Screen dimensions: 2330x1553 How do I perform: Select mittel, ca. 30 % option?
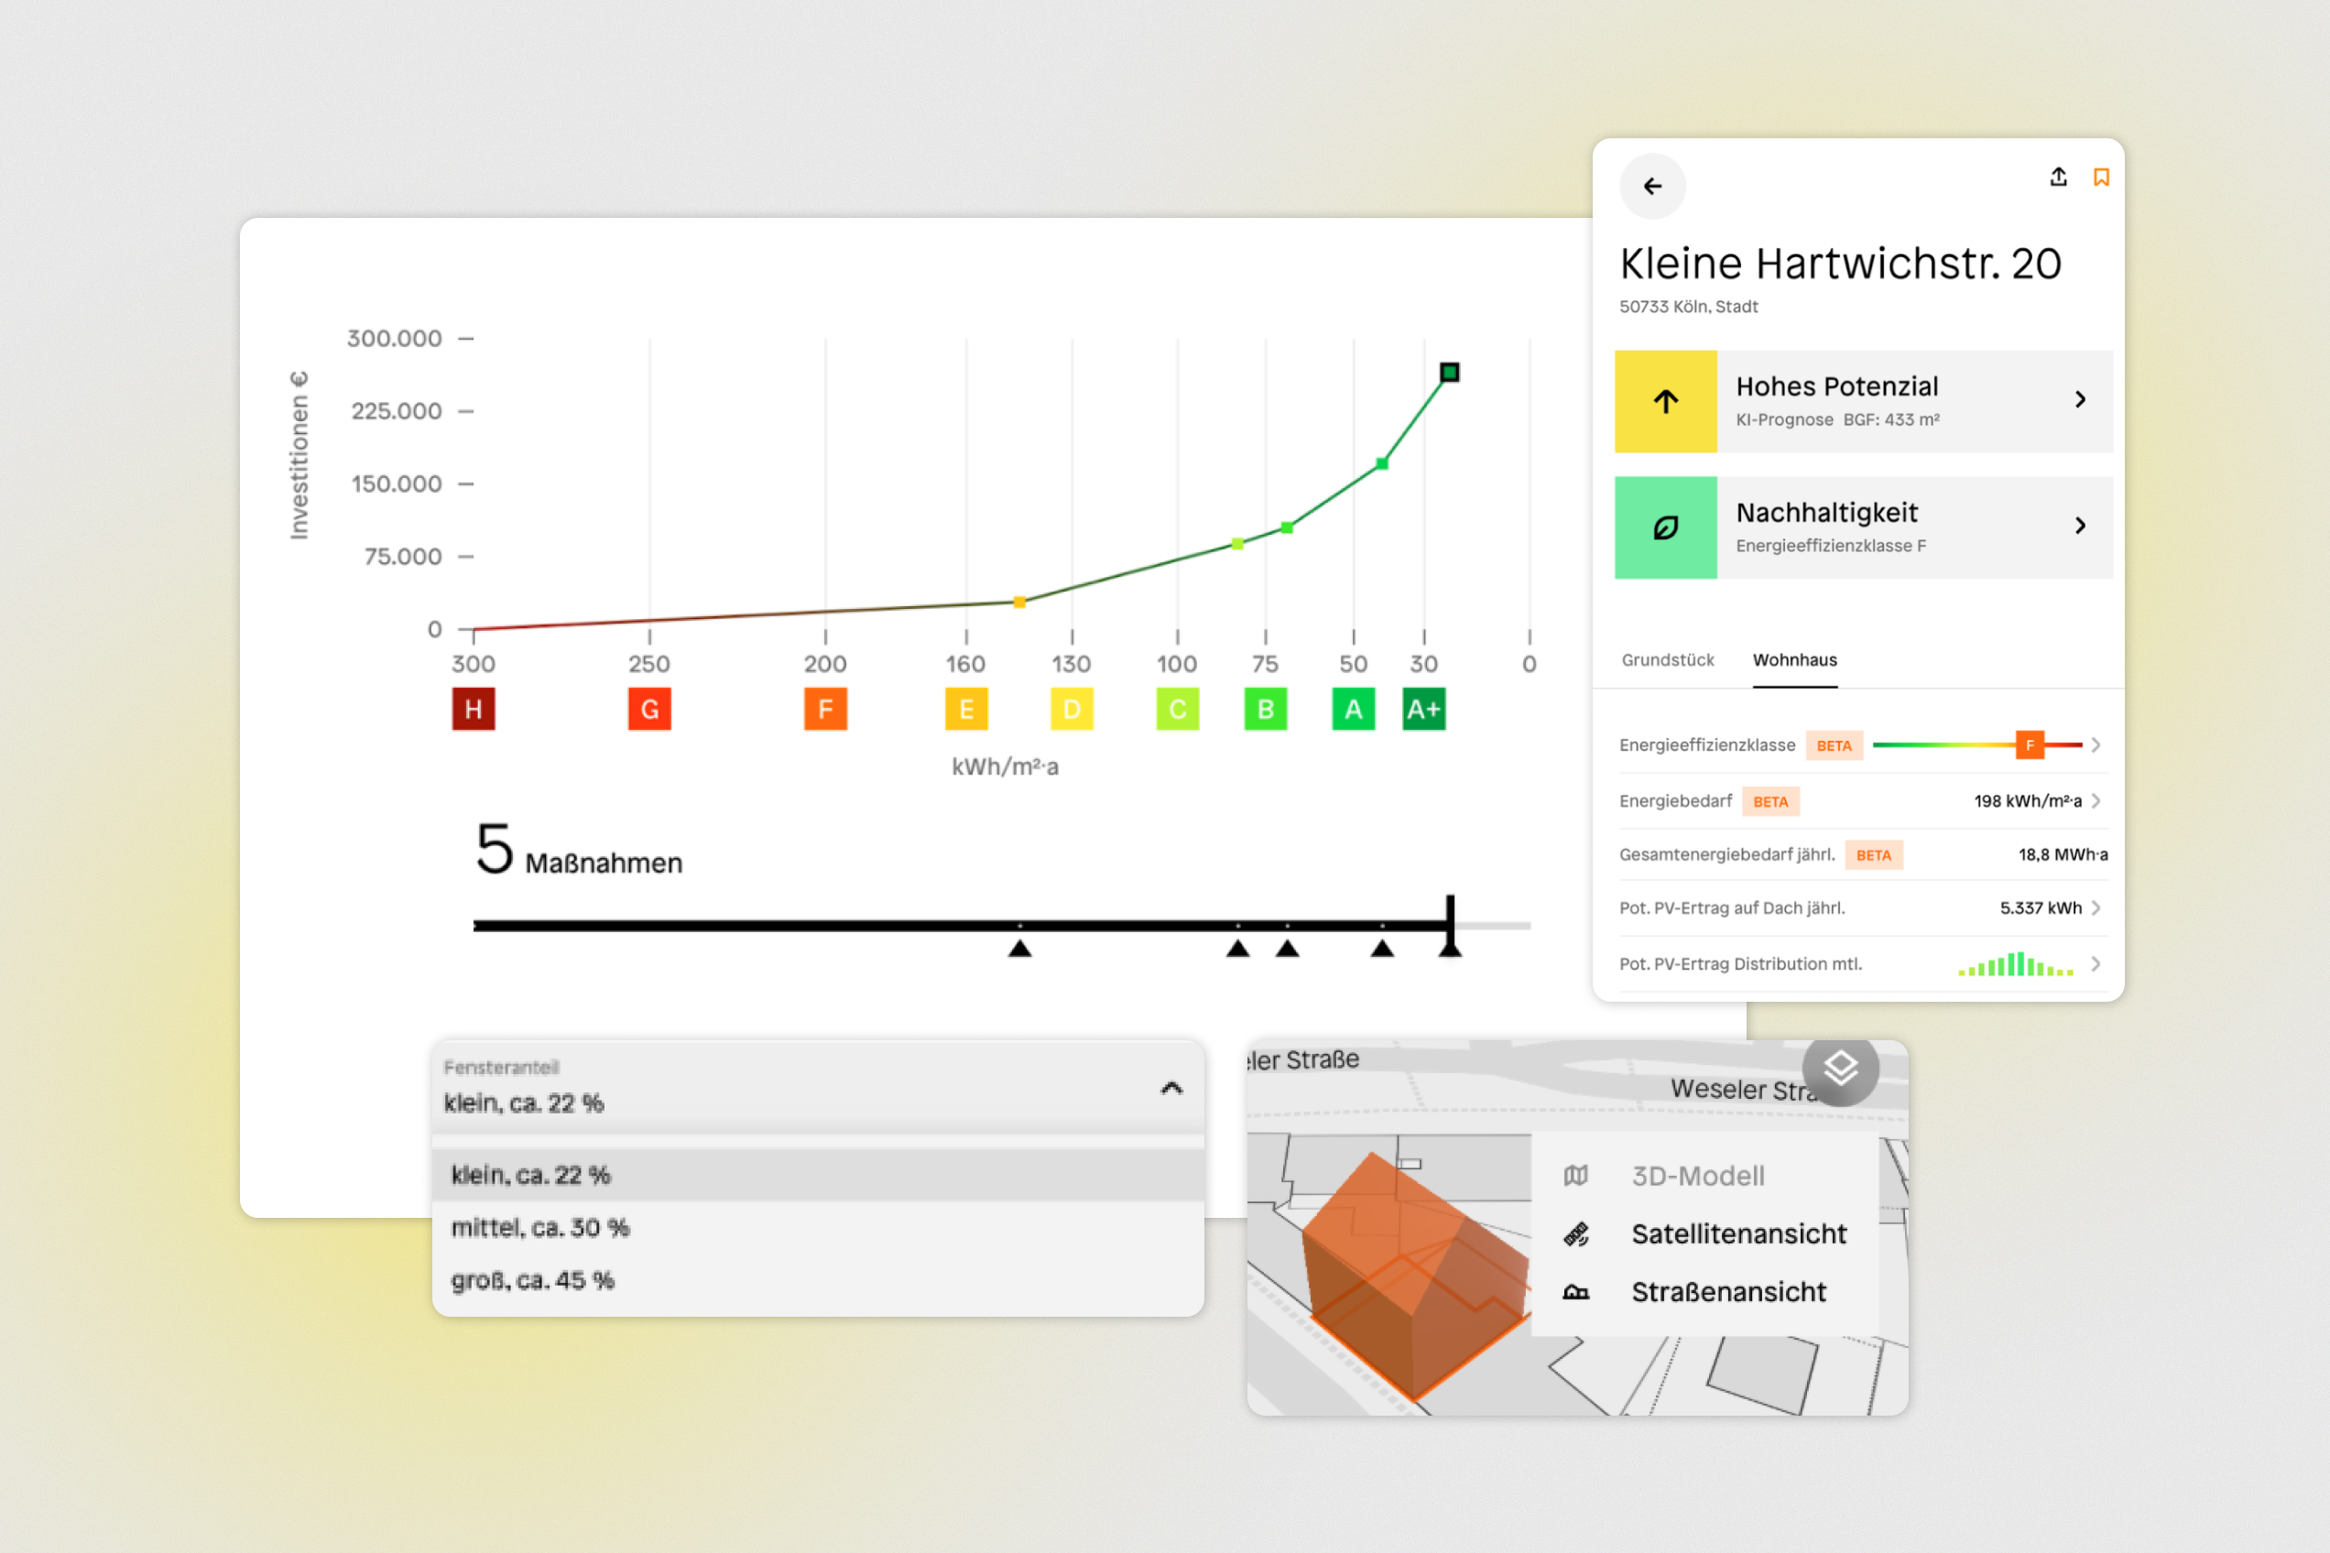pyautogui.click(x=541, y=1228)
